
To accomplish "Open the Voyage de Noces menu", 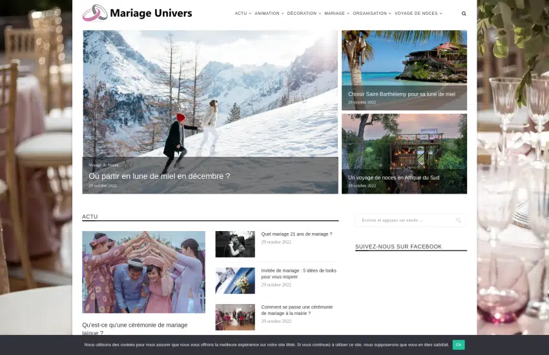I will (x=417, y=14).
